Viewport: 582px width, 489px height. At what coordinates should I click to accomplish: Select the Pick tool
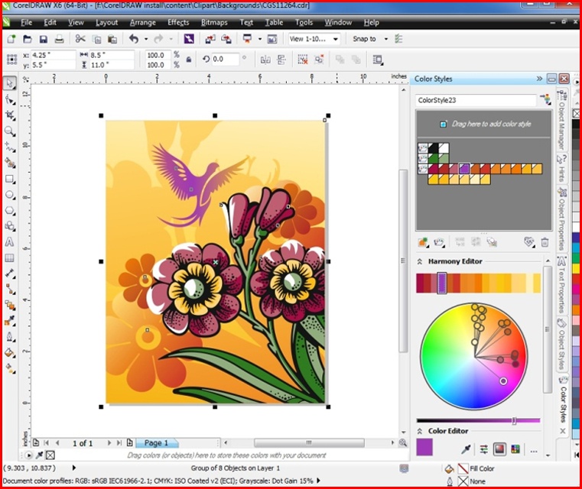[10, 83]
